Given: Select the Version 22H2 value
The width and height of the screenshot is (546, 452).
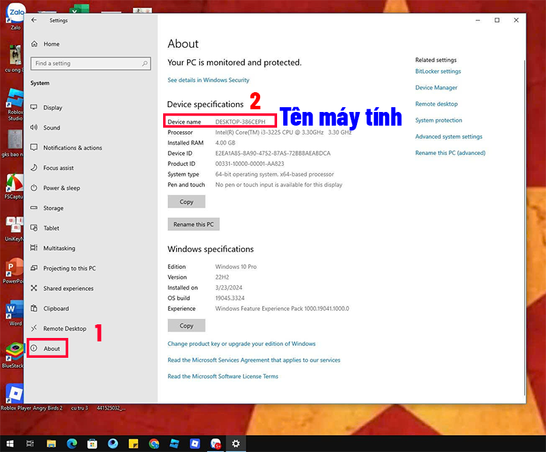Looking at the screenshot, I should tap(222, 277).
